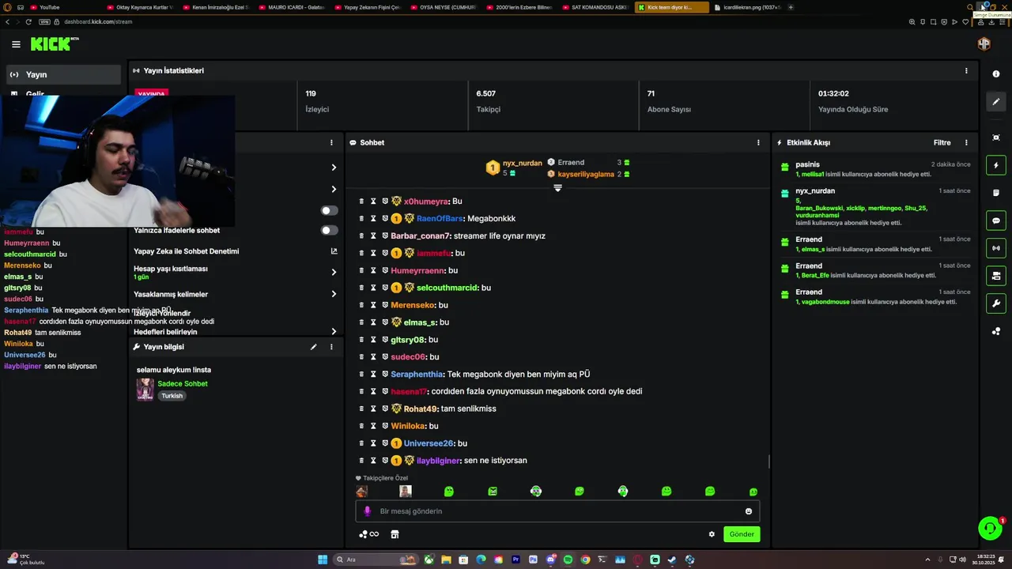The height and width of the screenshot is (569, 1012).
Task: Click the channel points infinity icon below chat
Action: tap(368, 534)
